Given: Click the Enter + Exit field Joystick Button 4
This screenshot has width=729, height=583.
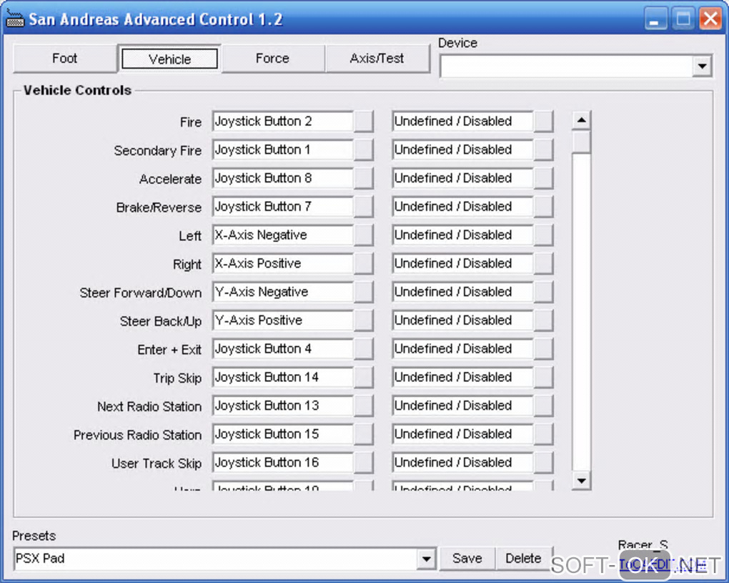Looking at the screenshot, I should pos(283,349).
